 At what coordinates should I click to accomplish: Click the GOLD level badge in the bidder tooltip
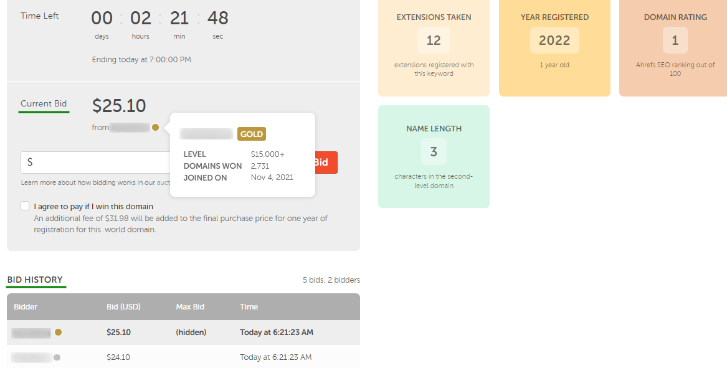[252, 133]
